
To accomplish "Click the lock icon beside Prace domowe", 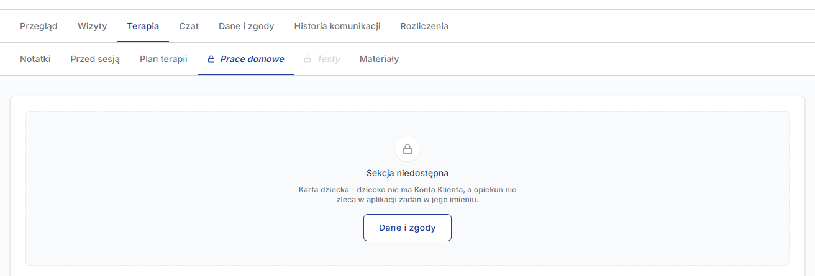I will coord(211,59).
